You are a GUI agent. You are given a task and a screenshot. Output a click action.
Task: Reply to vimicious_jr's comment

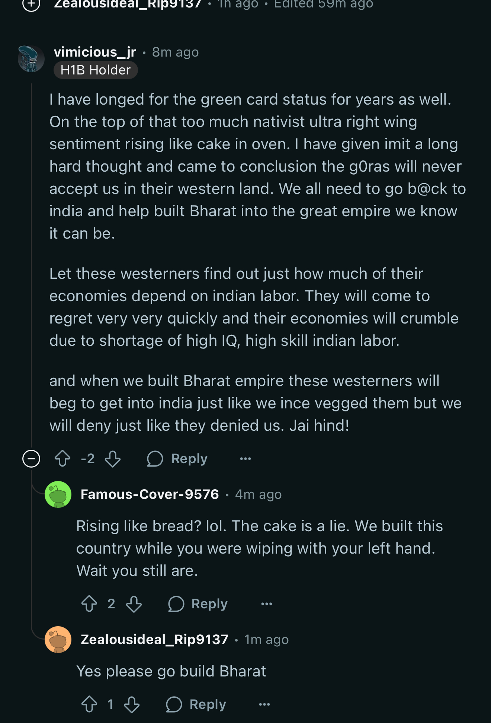[x=177, y=459]
